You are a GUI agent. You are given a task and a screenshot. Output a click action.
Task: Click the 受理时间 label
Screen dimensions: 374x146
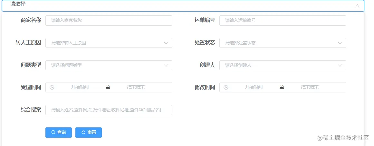pos(31,87)
